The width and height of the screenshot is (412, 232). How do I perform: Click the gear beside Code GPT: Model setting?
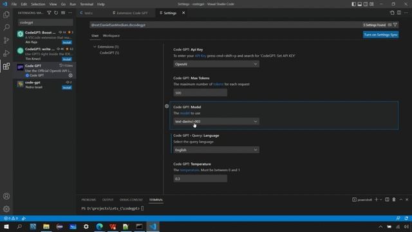pos(167,106)
